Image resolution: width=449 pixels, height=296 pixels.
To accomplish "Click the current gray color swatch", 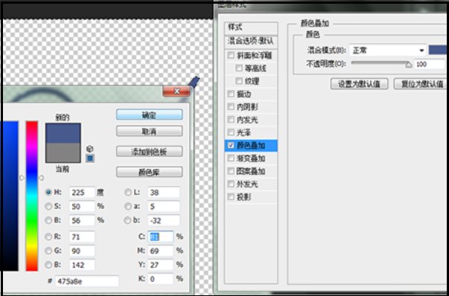I will (63, 152).
